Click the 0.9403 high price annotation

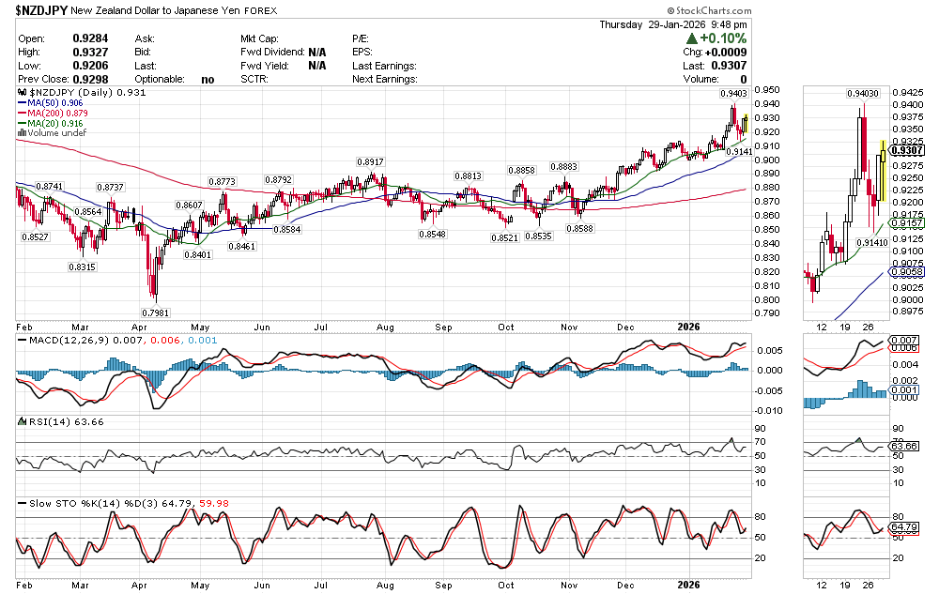[733, 94]
